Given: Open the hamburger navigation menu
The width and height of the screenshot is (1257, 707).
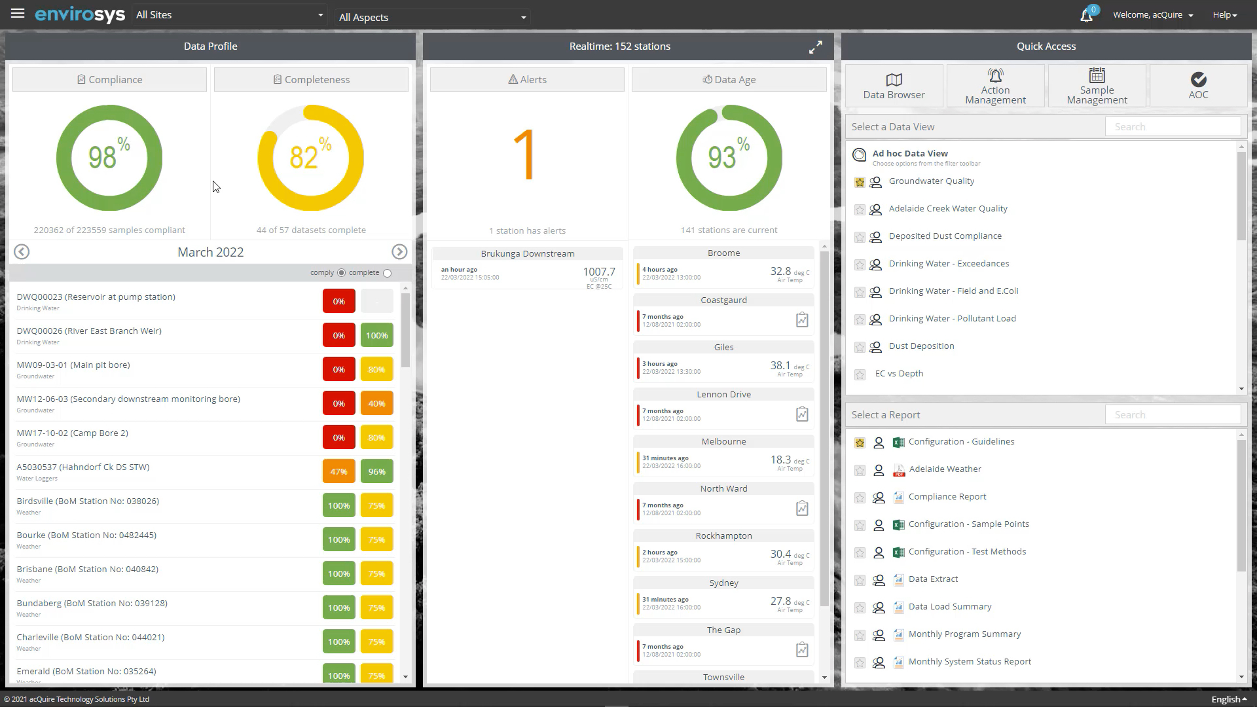Looking at the screenshot, I should point(18,14).
